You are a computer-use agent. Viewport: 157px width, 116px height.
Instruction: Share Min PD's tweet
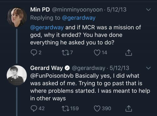pos(129,52)
